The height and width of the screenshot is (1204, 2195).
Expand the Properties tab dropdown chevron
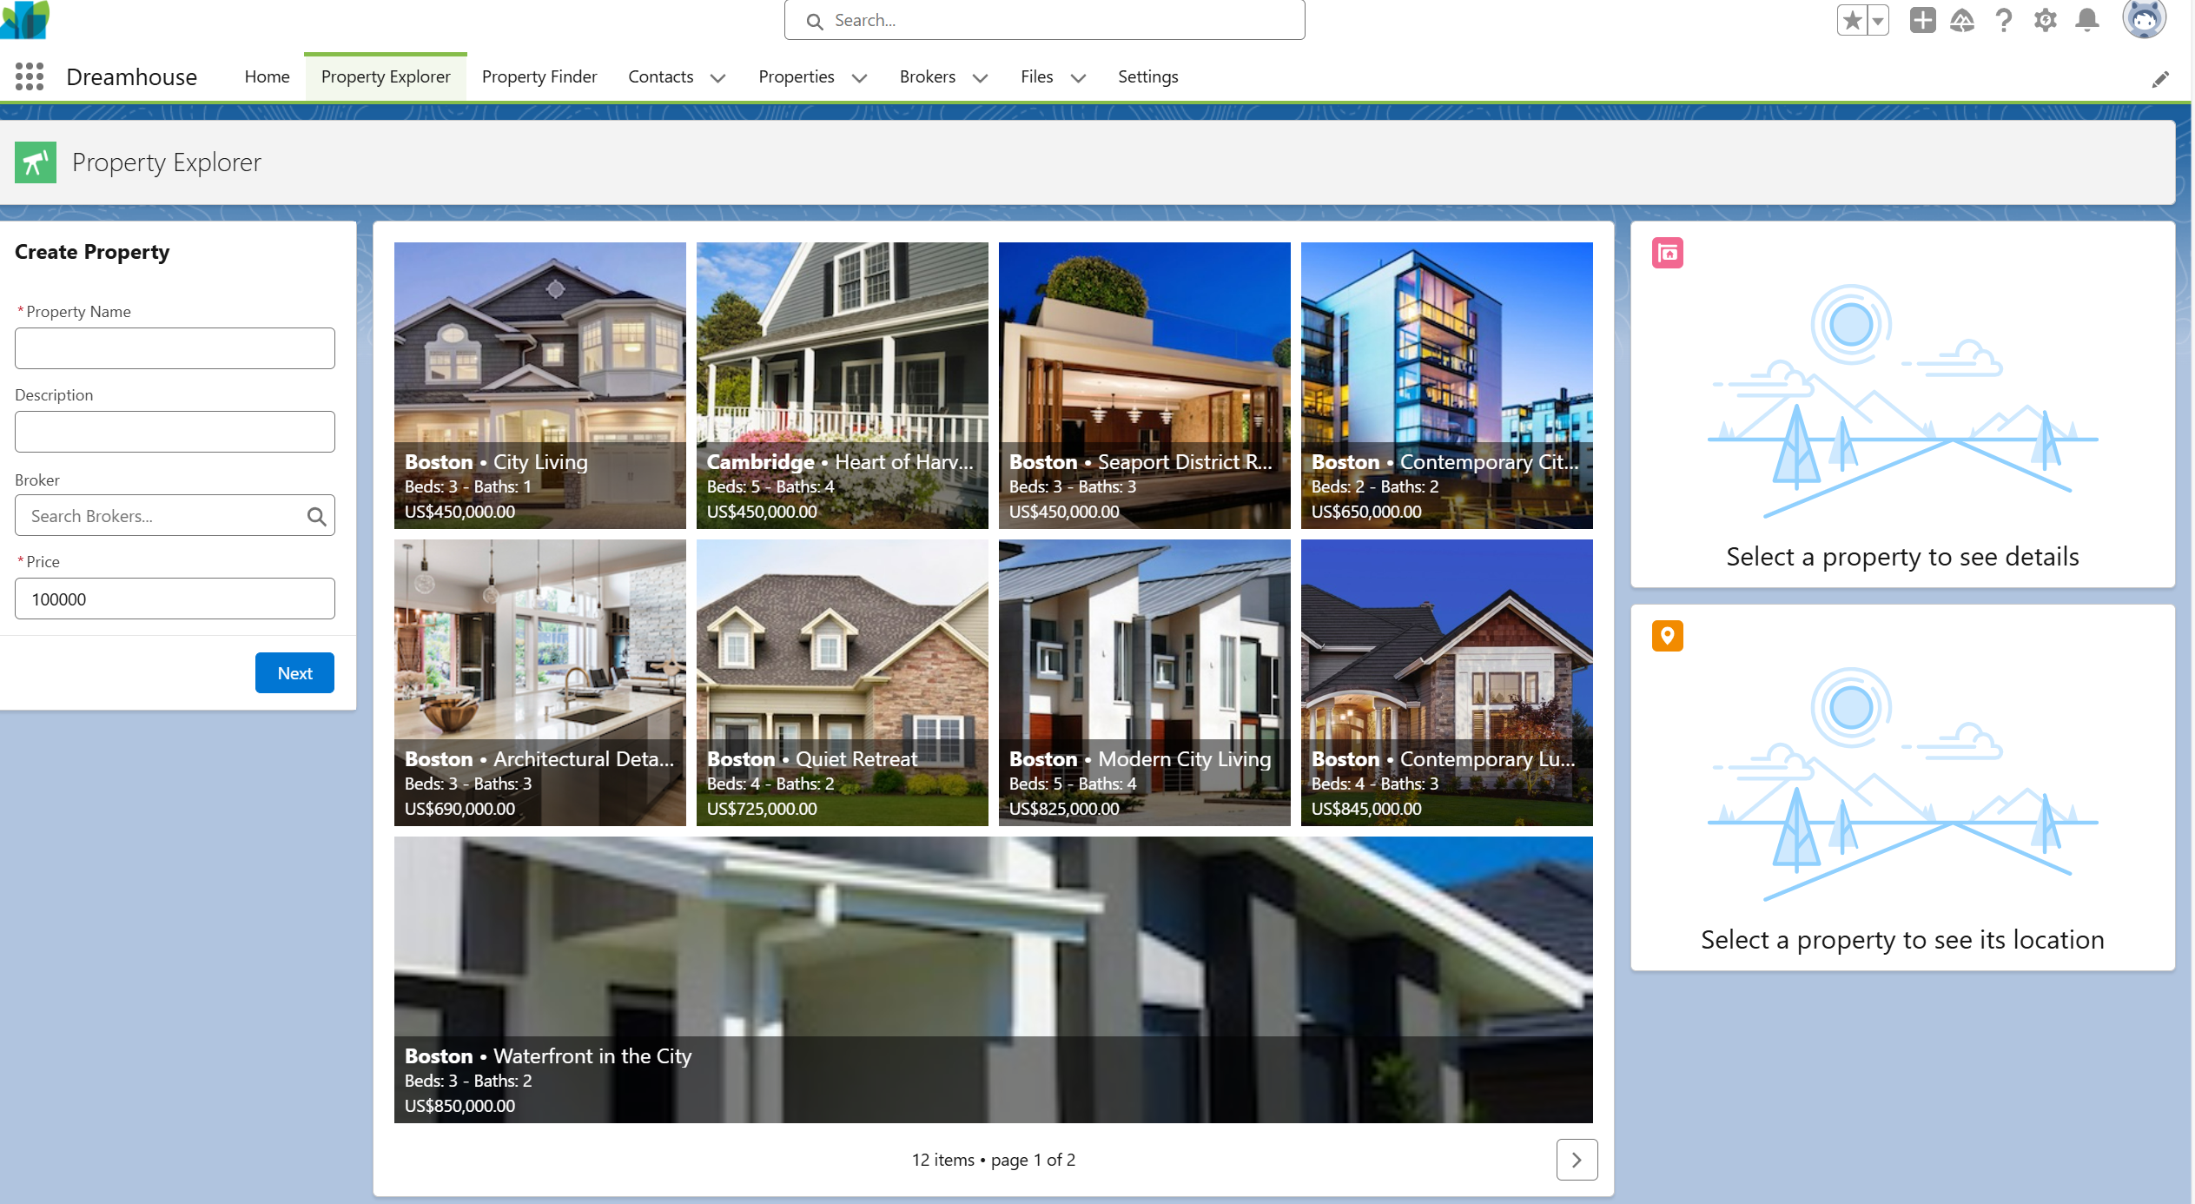(x=860, y=77)
